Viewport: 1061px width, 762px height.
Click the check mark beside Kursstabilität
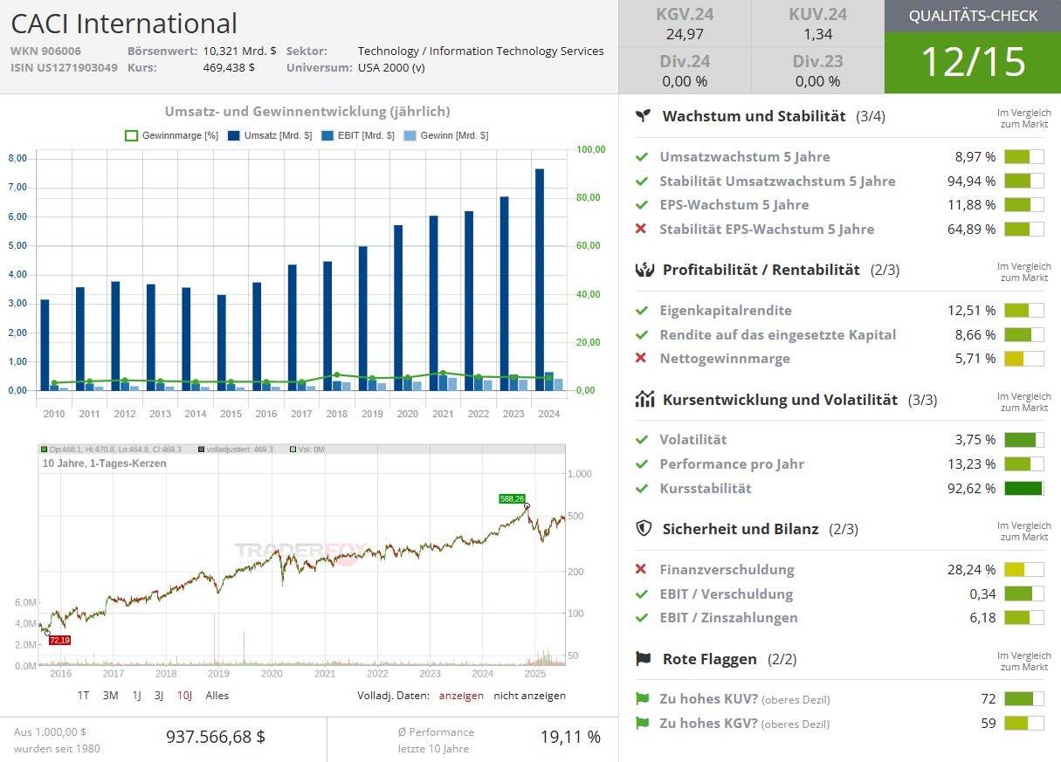pyautogui.click(x=642, y=488)
